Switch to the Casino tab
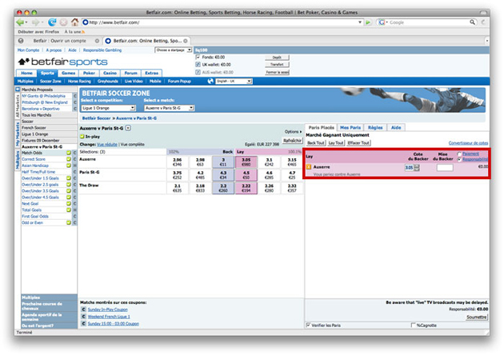Screen dimensions: 504x355 (110, 74)
